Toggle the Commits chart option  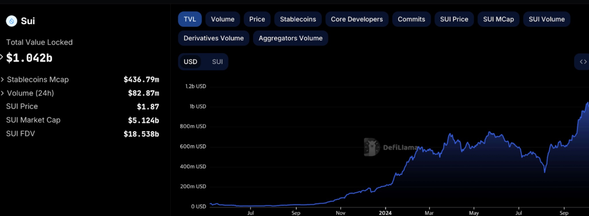pos(411,19)
